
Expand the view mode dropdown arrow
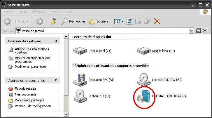tap(123, 21)
